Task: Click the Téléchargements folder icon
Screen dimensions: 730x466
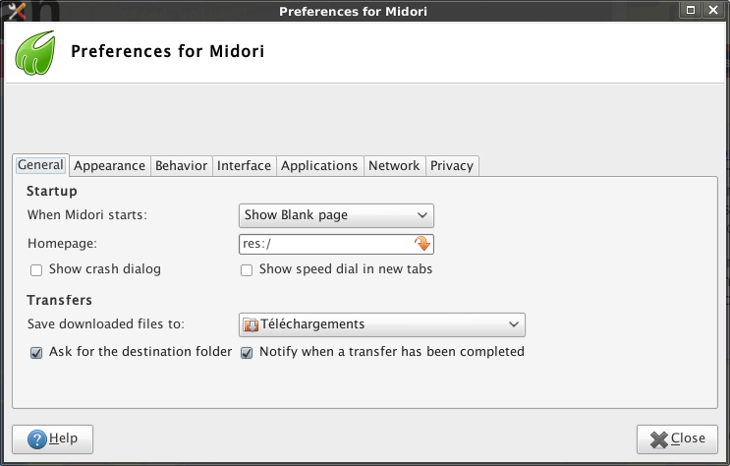Action: tap(251, 324)
